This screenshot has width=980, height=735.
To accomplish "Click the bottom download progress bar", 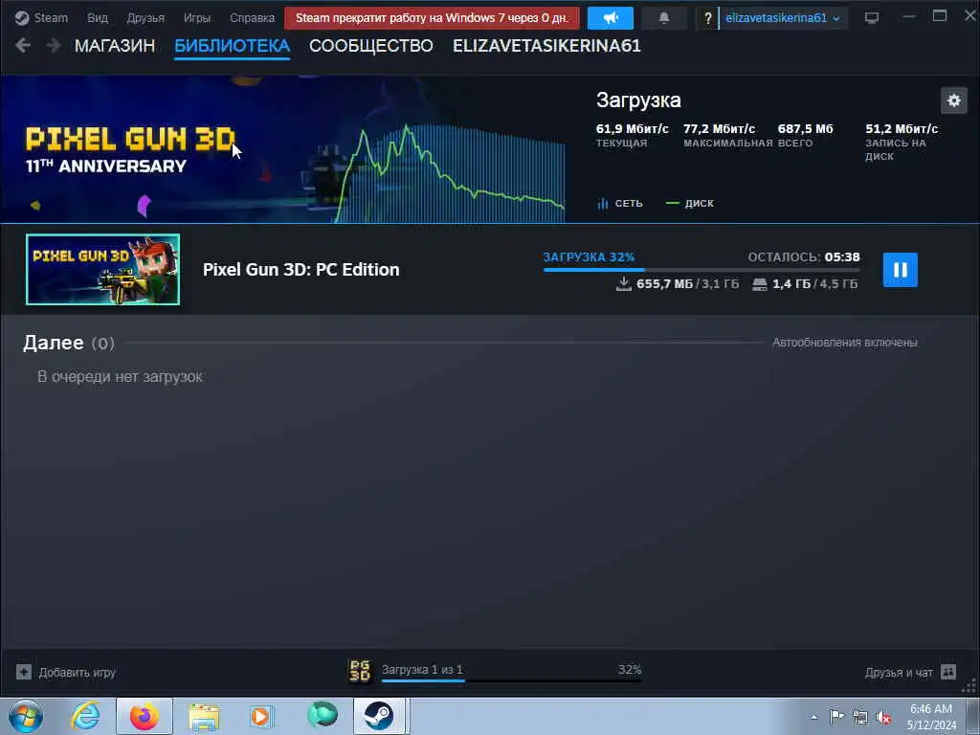I will click(x=511, y=680).
